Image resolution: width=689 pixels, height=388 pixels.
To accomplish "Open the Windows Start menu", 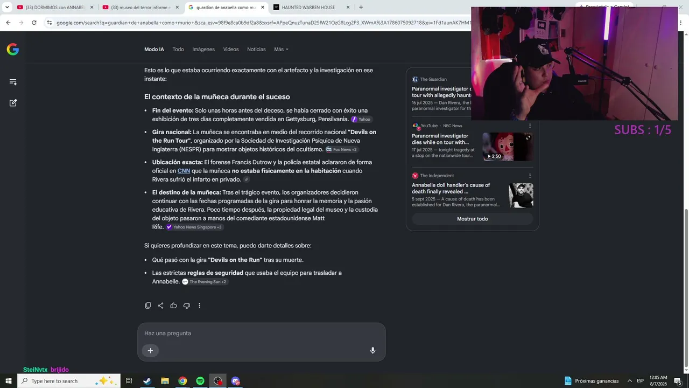I will tap(9, 381).
